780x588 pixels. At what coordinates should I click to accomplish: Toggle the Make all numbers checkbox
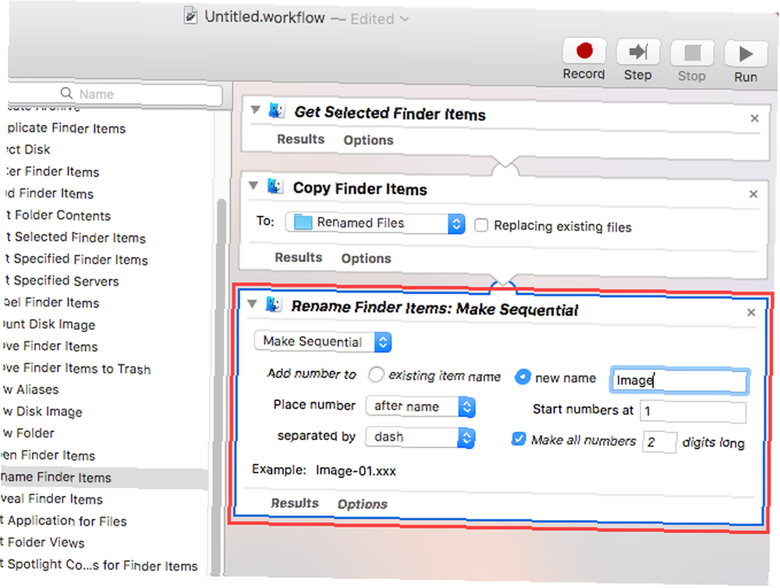[x=519, y=439]
